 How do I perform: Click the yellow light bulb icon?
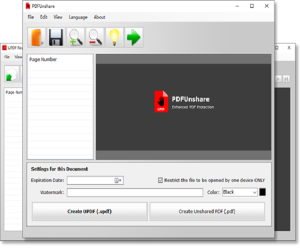pos(114,37)
